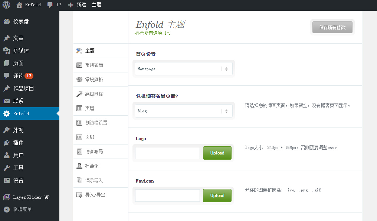Click Upload button next to Logo field
The image size is (377, 221).
(x=217, y=153)
